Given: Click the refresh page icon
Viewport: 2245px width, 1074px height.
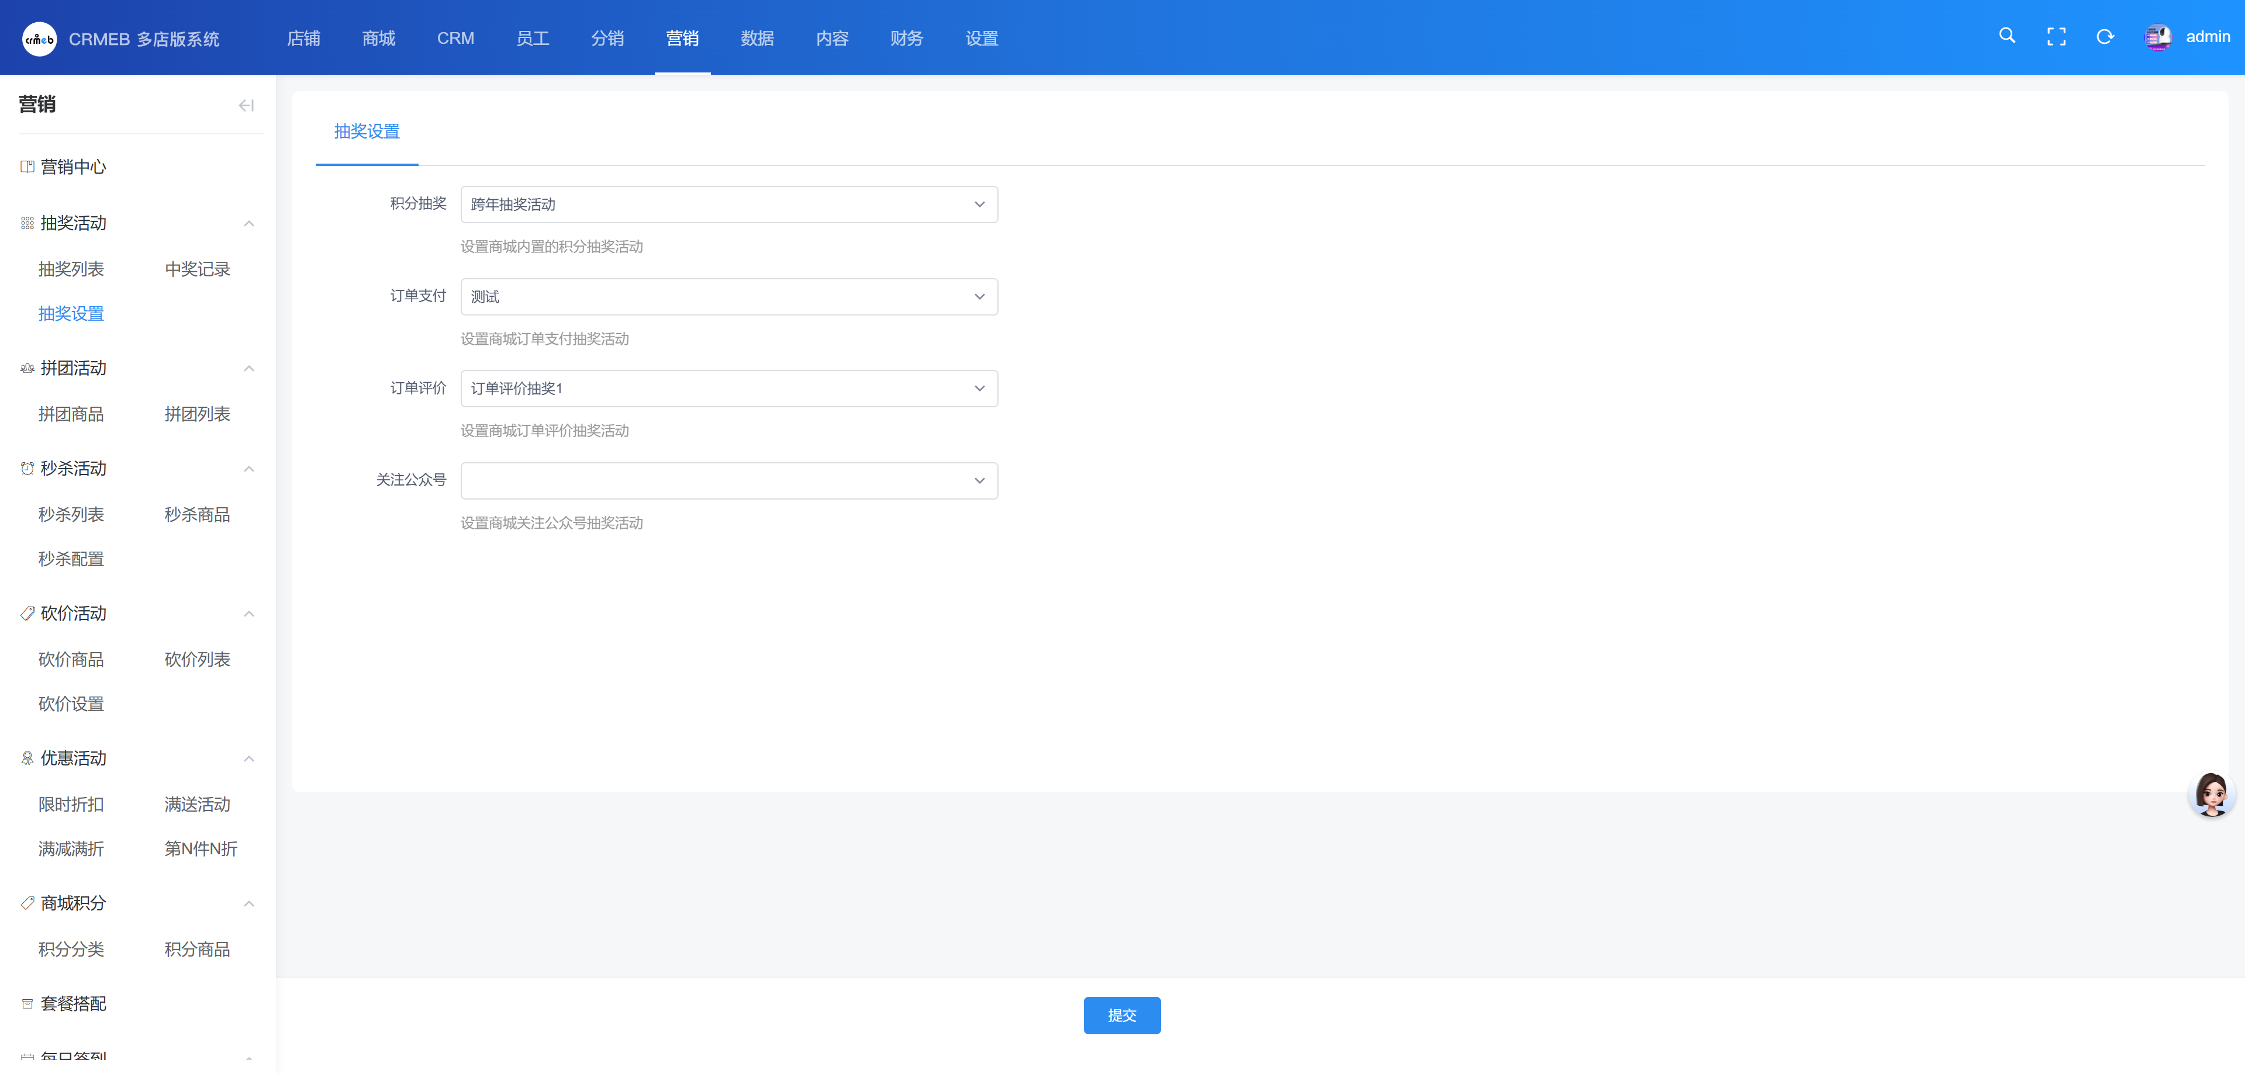Looking at the screenshot, I should coord(2105,37).
